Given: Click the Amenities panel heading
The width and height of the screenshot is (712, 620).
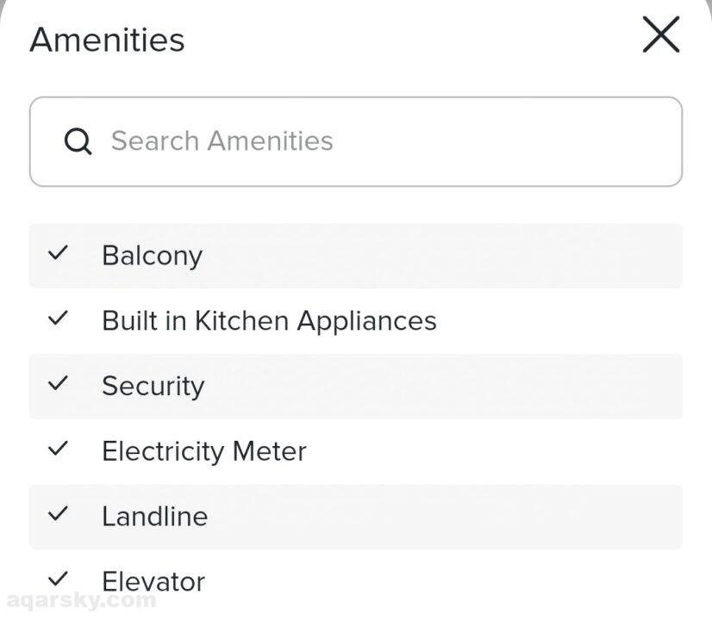Looking at the screenshot, I should 107,40.
